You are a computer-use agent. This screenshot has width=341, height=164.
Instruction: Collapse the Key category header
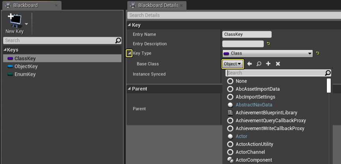click(129, 25)
